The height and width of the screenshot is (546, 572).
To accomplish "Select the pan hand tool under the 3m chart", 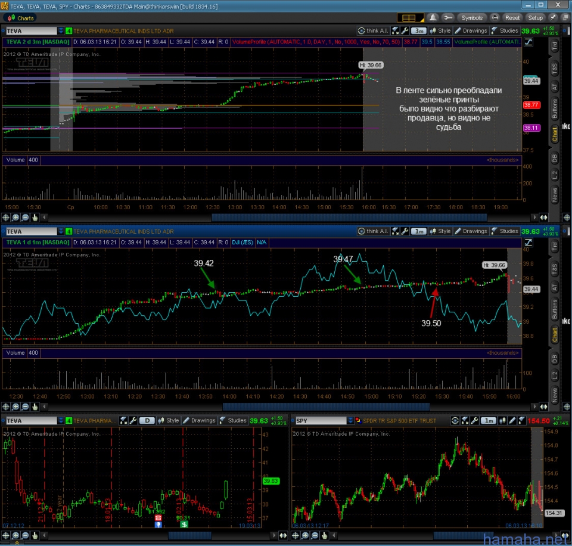I will (35, 218).
